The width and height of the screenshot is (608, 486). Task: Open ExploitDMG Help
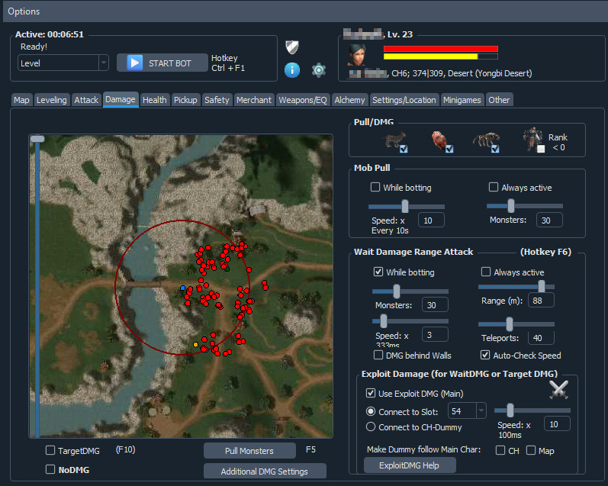[x=410, y=465]
